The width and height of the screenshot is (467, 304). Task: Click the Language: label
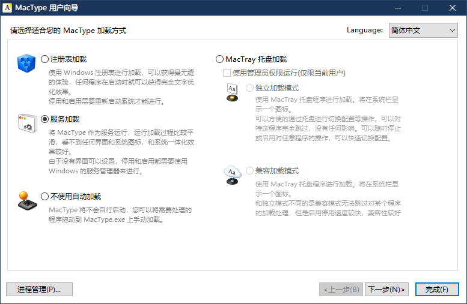[365, 30]
